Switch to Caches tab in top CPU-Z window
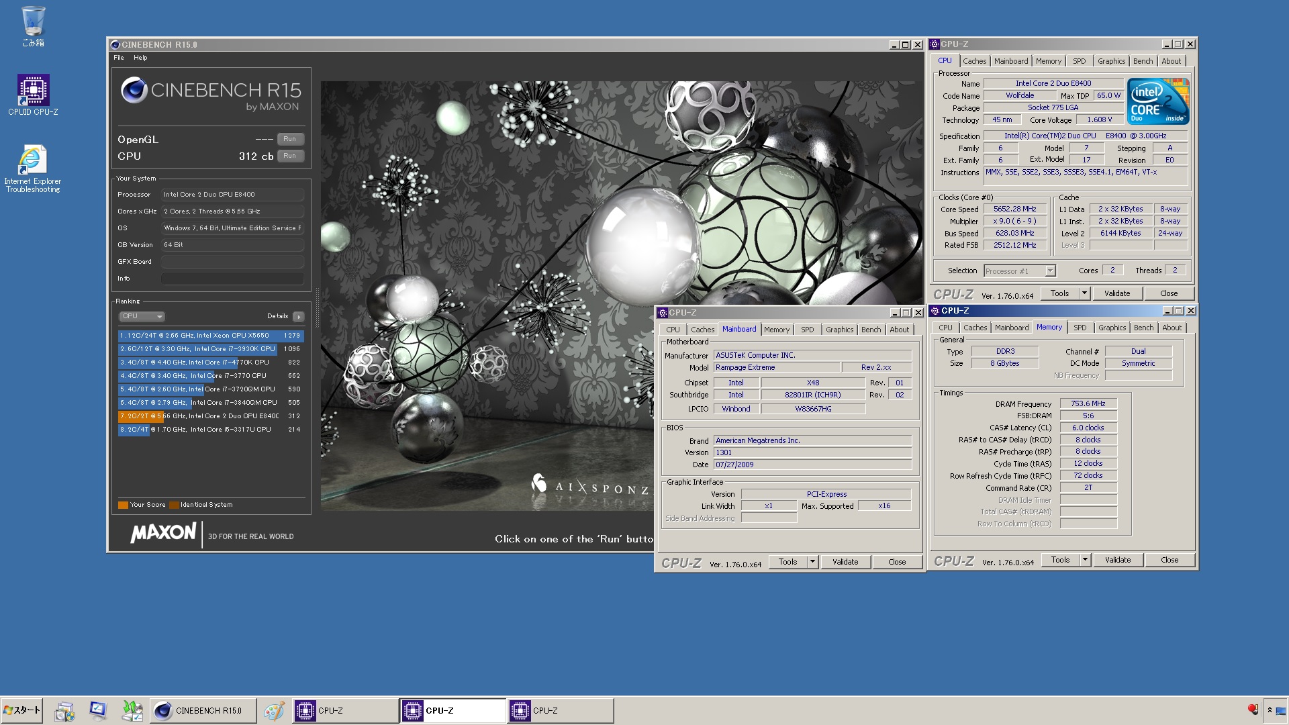This screenshot has width=1289, height=725. tap(974, 61)
